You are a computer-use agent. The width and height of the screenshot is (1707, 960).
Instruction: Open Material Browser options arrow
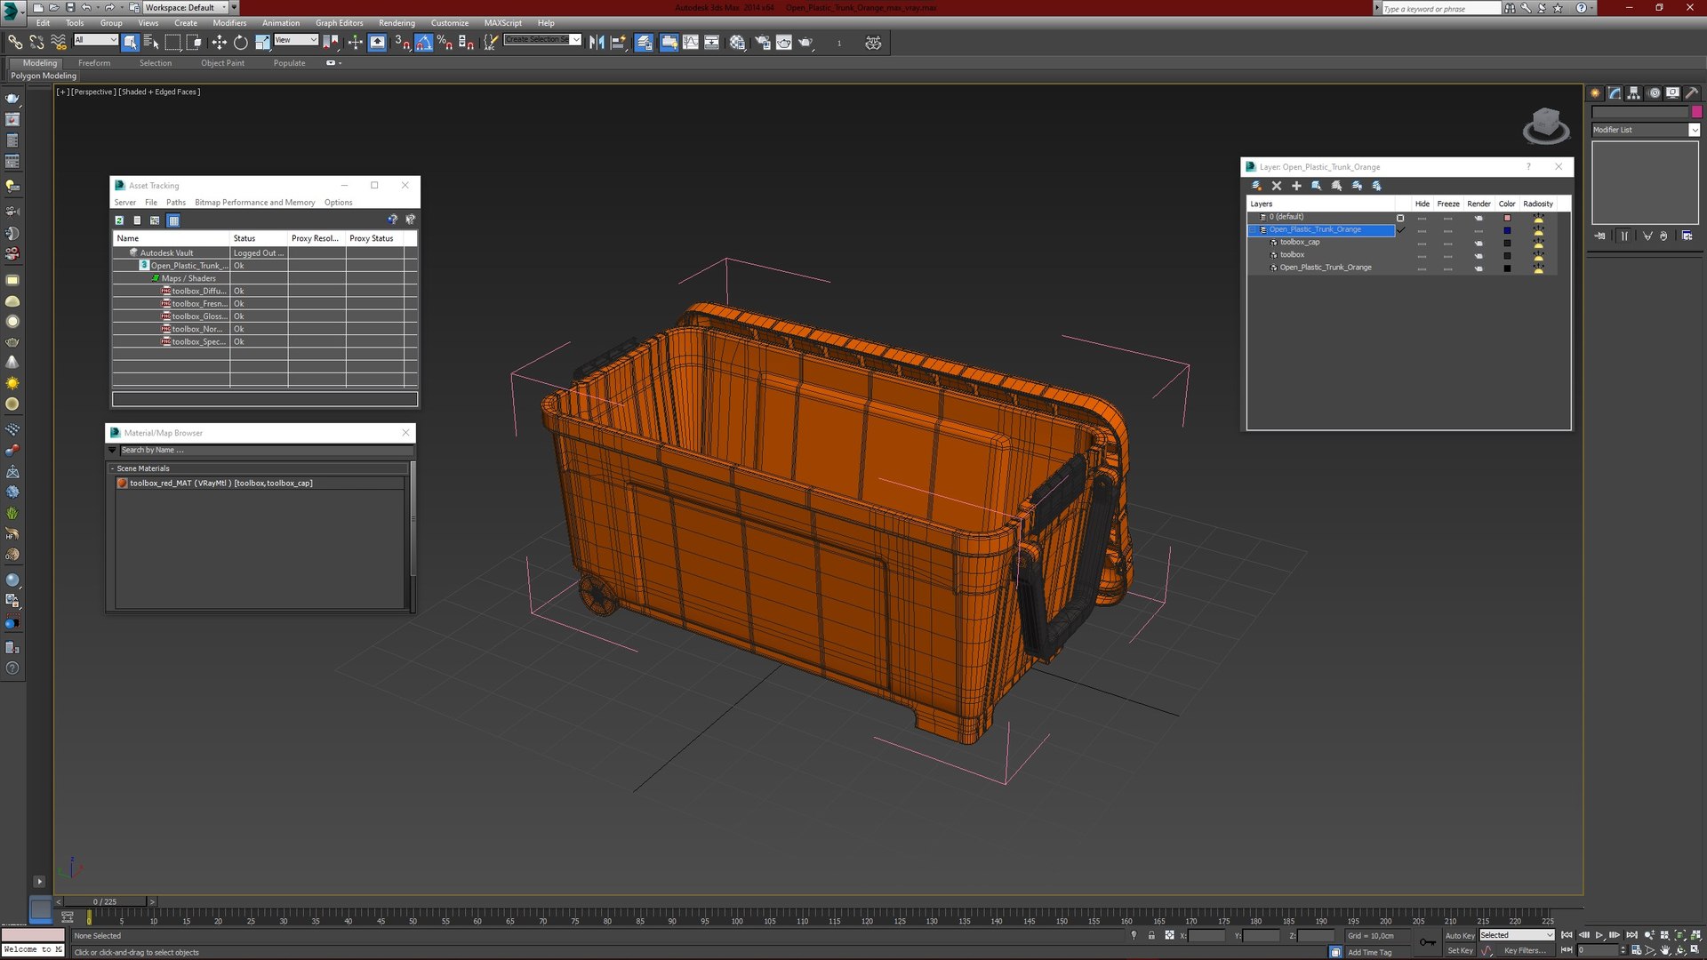click(x=112, y=451)
